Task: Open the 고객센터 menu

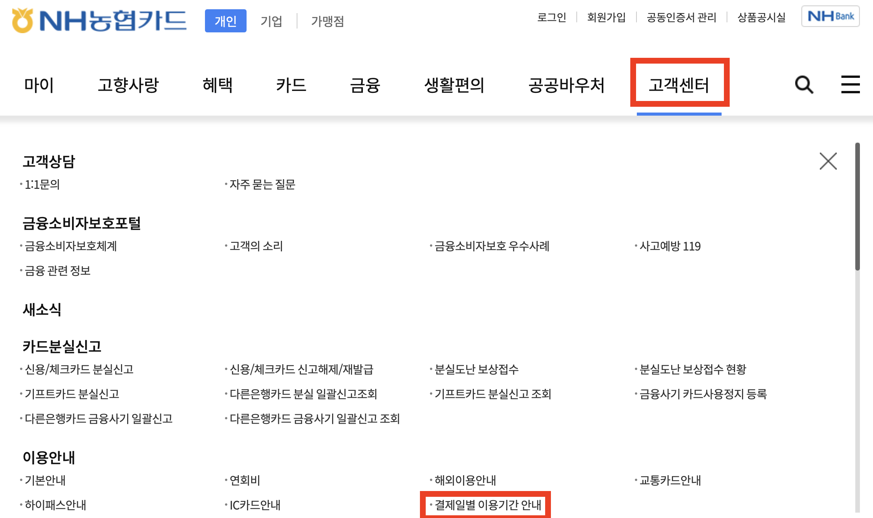Action: pyautogui.click(x=680, y=85)
